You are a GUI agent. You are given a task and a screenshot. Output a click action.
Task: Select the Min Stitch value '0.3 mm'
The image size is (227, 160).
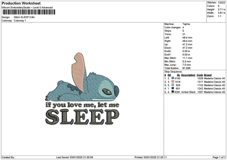click(x=187, y=62)
